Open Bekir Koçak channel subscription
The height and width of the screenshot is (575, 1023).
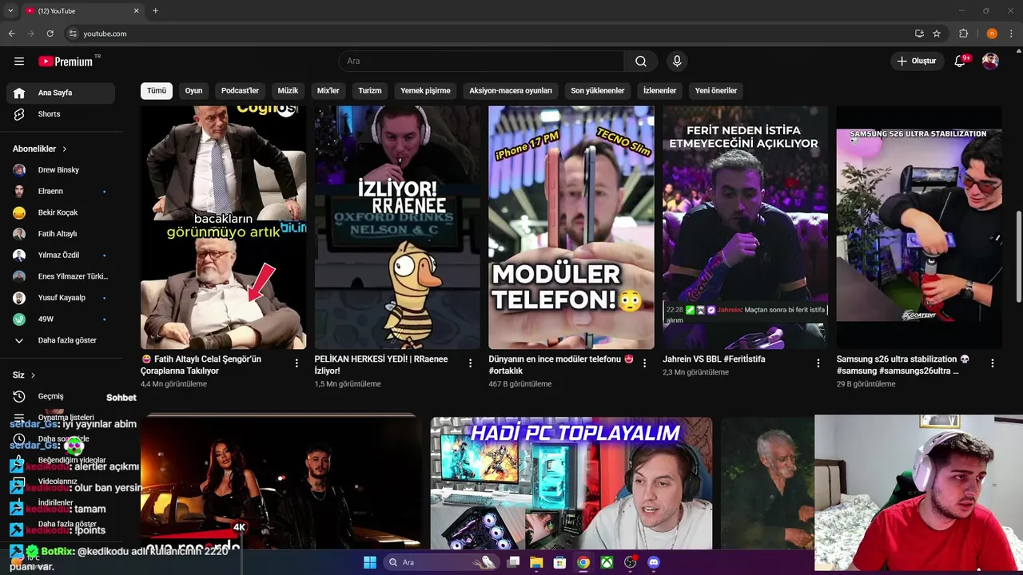pos(61,212)
